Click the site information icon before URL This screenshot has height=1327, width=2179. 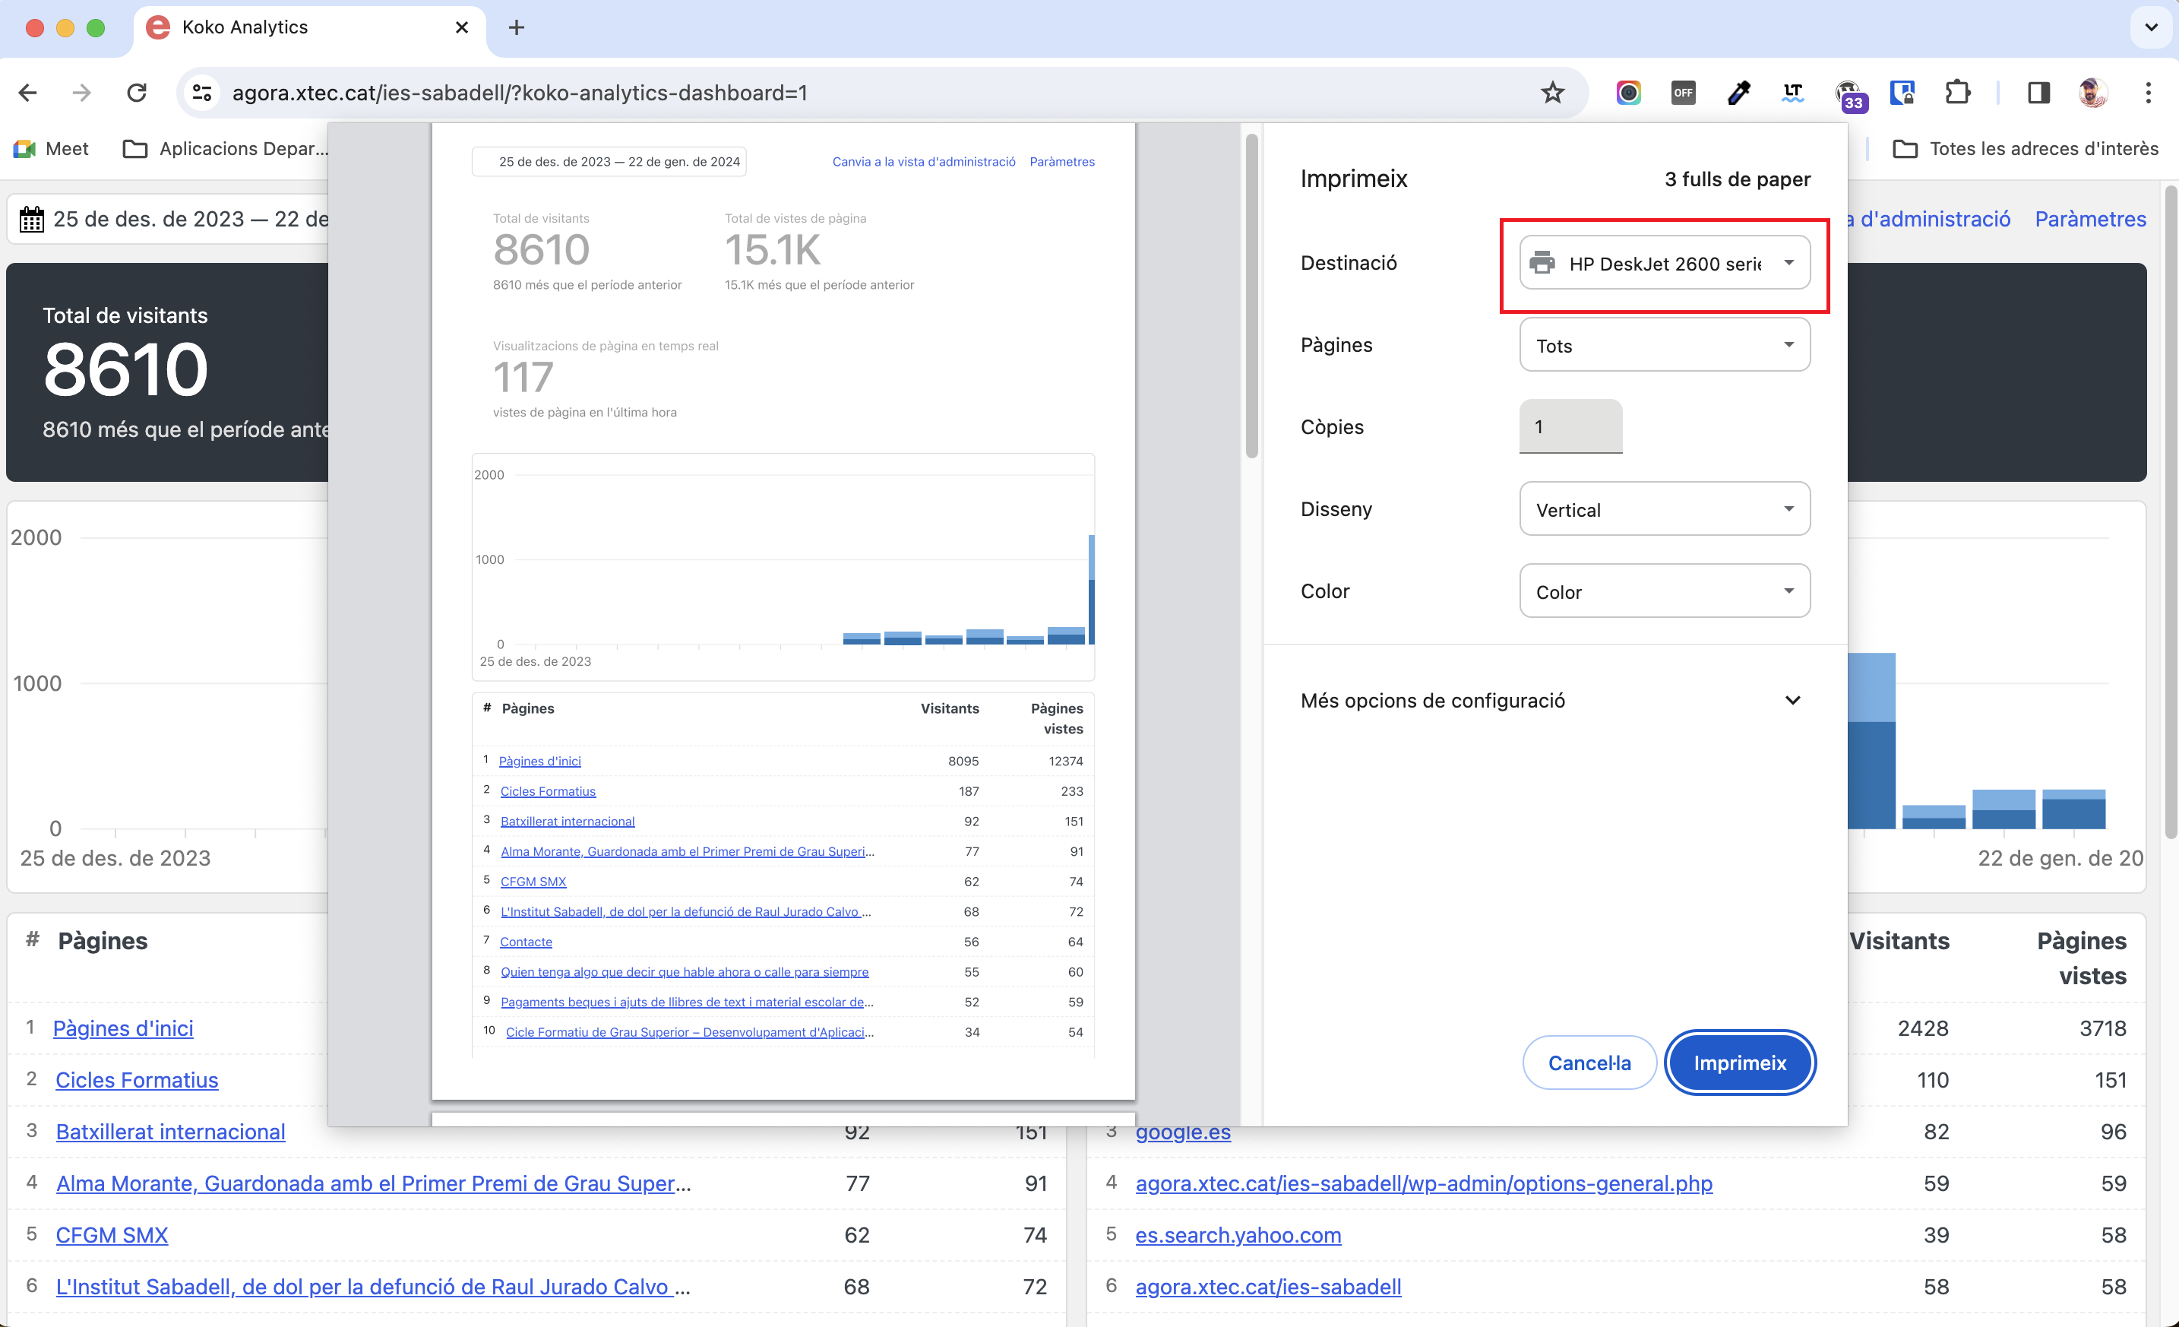coord(203,93)
